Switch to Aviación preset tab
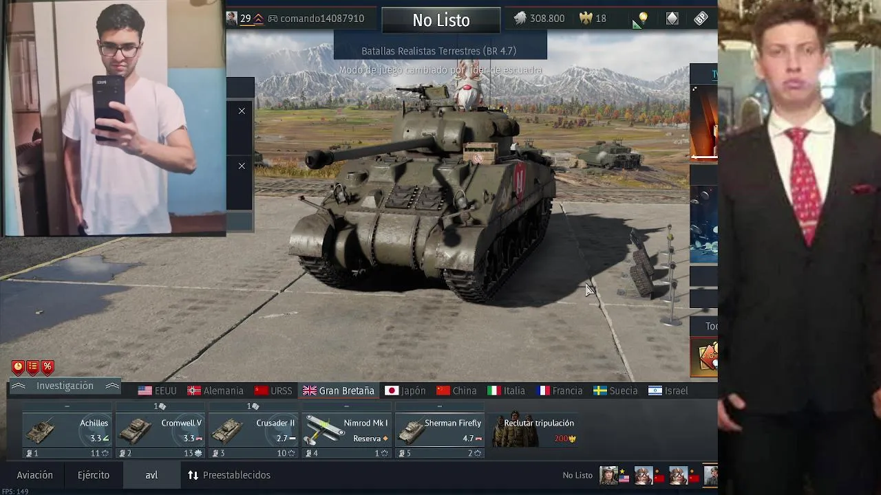Screen dimensions: 881x495 point(34,475)
